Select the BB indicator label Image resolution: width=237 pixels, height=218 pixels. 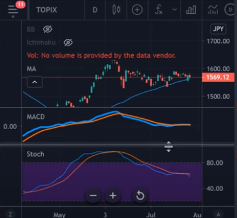(31, 29)
